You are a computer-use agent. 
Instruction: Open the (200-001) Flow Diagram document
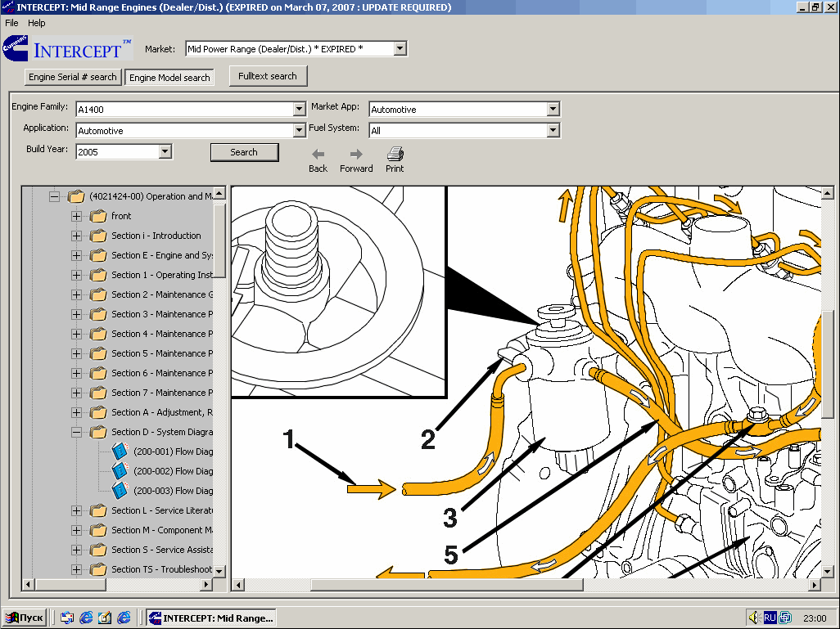point(173,452)
